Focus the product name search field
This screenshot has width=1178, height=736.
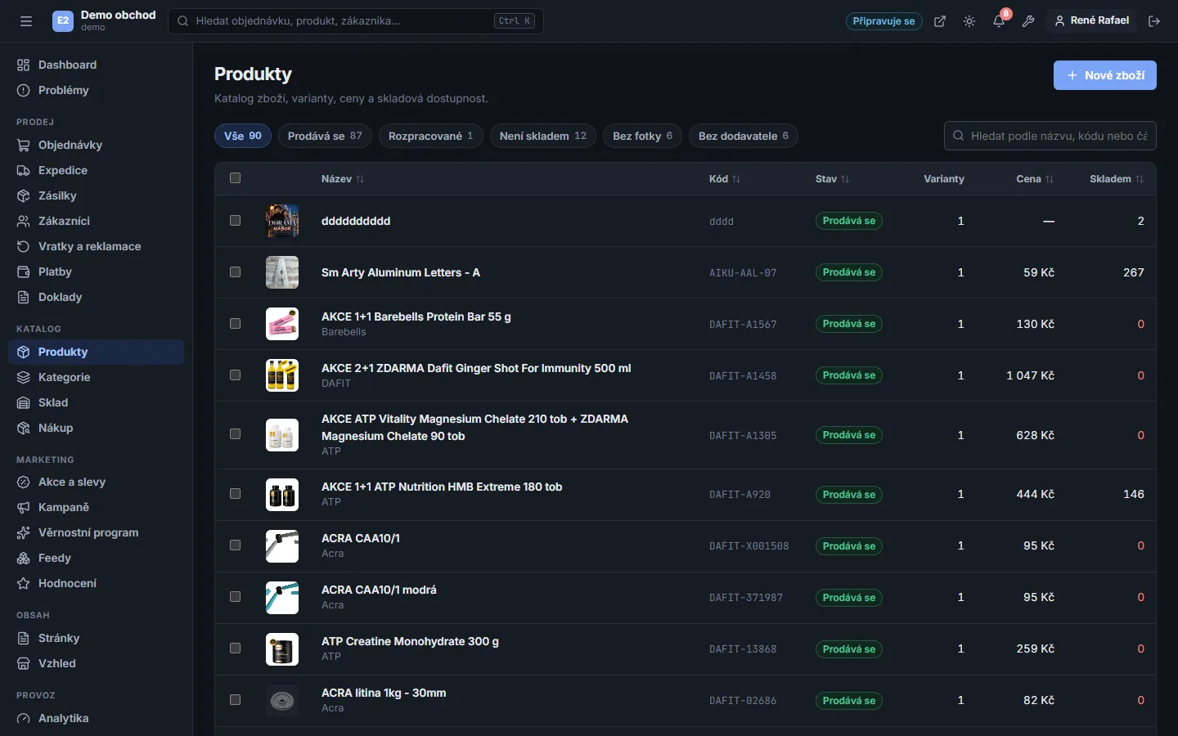click(x=1050, y=136)
